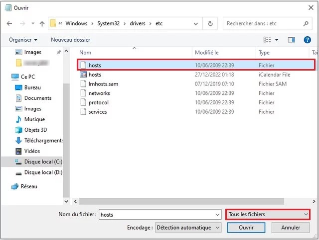Open the help question mark icon
319x240 pixels.
coord(307,40)
